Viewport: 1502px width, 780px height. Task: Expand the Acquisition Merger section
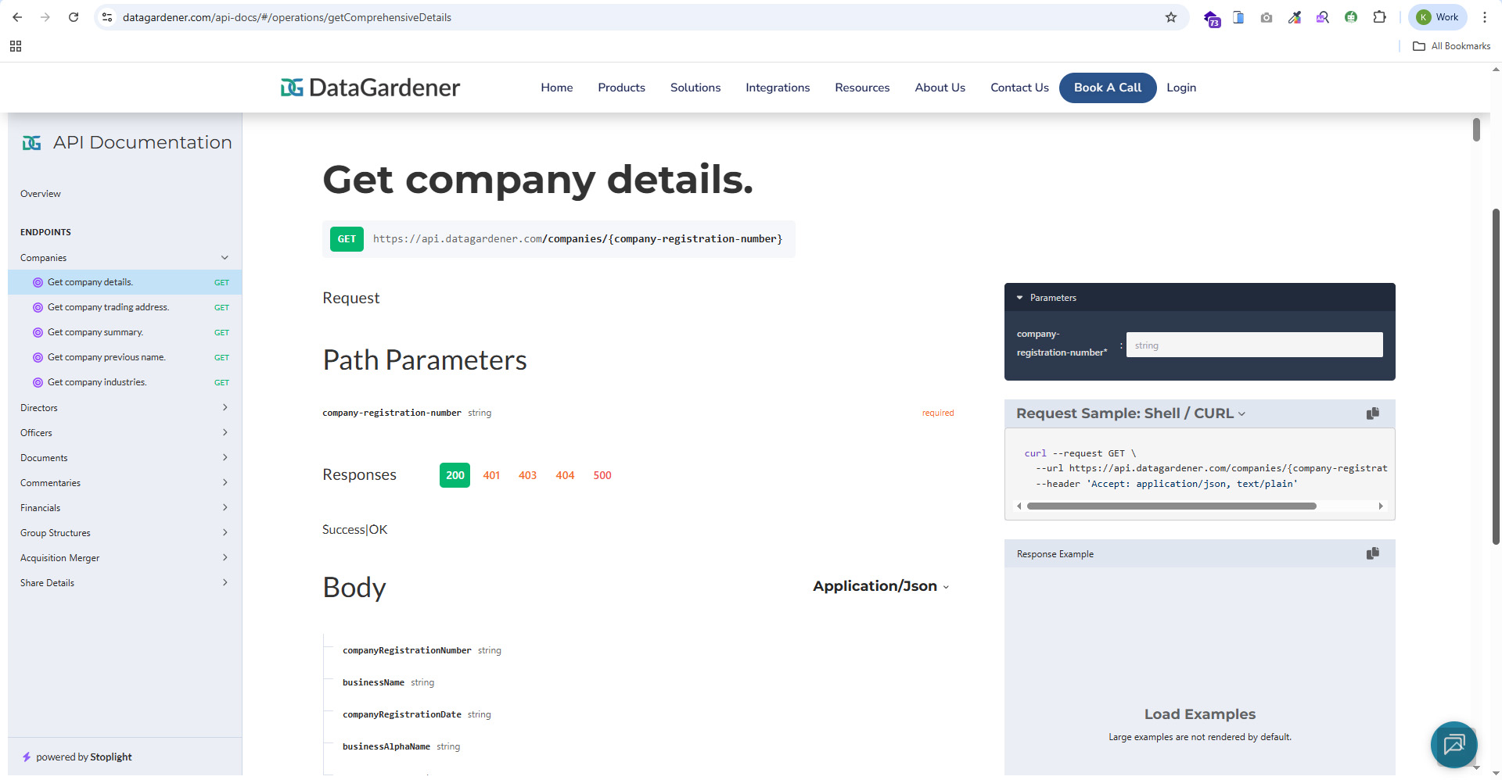[x=225, y=557]
